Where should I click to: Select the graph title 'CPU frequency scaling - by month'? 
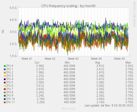[x=68, y=6]
